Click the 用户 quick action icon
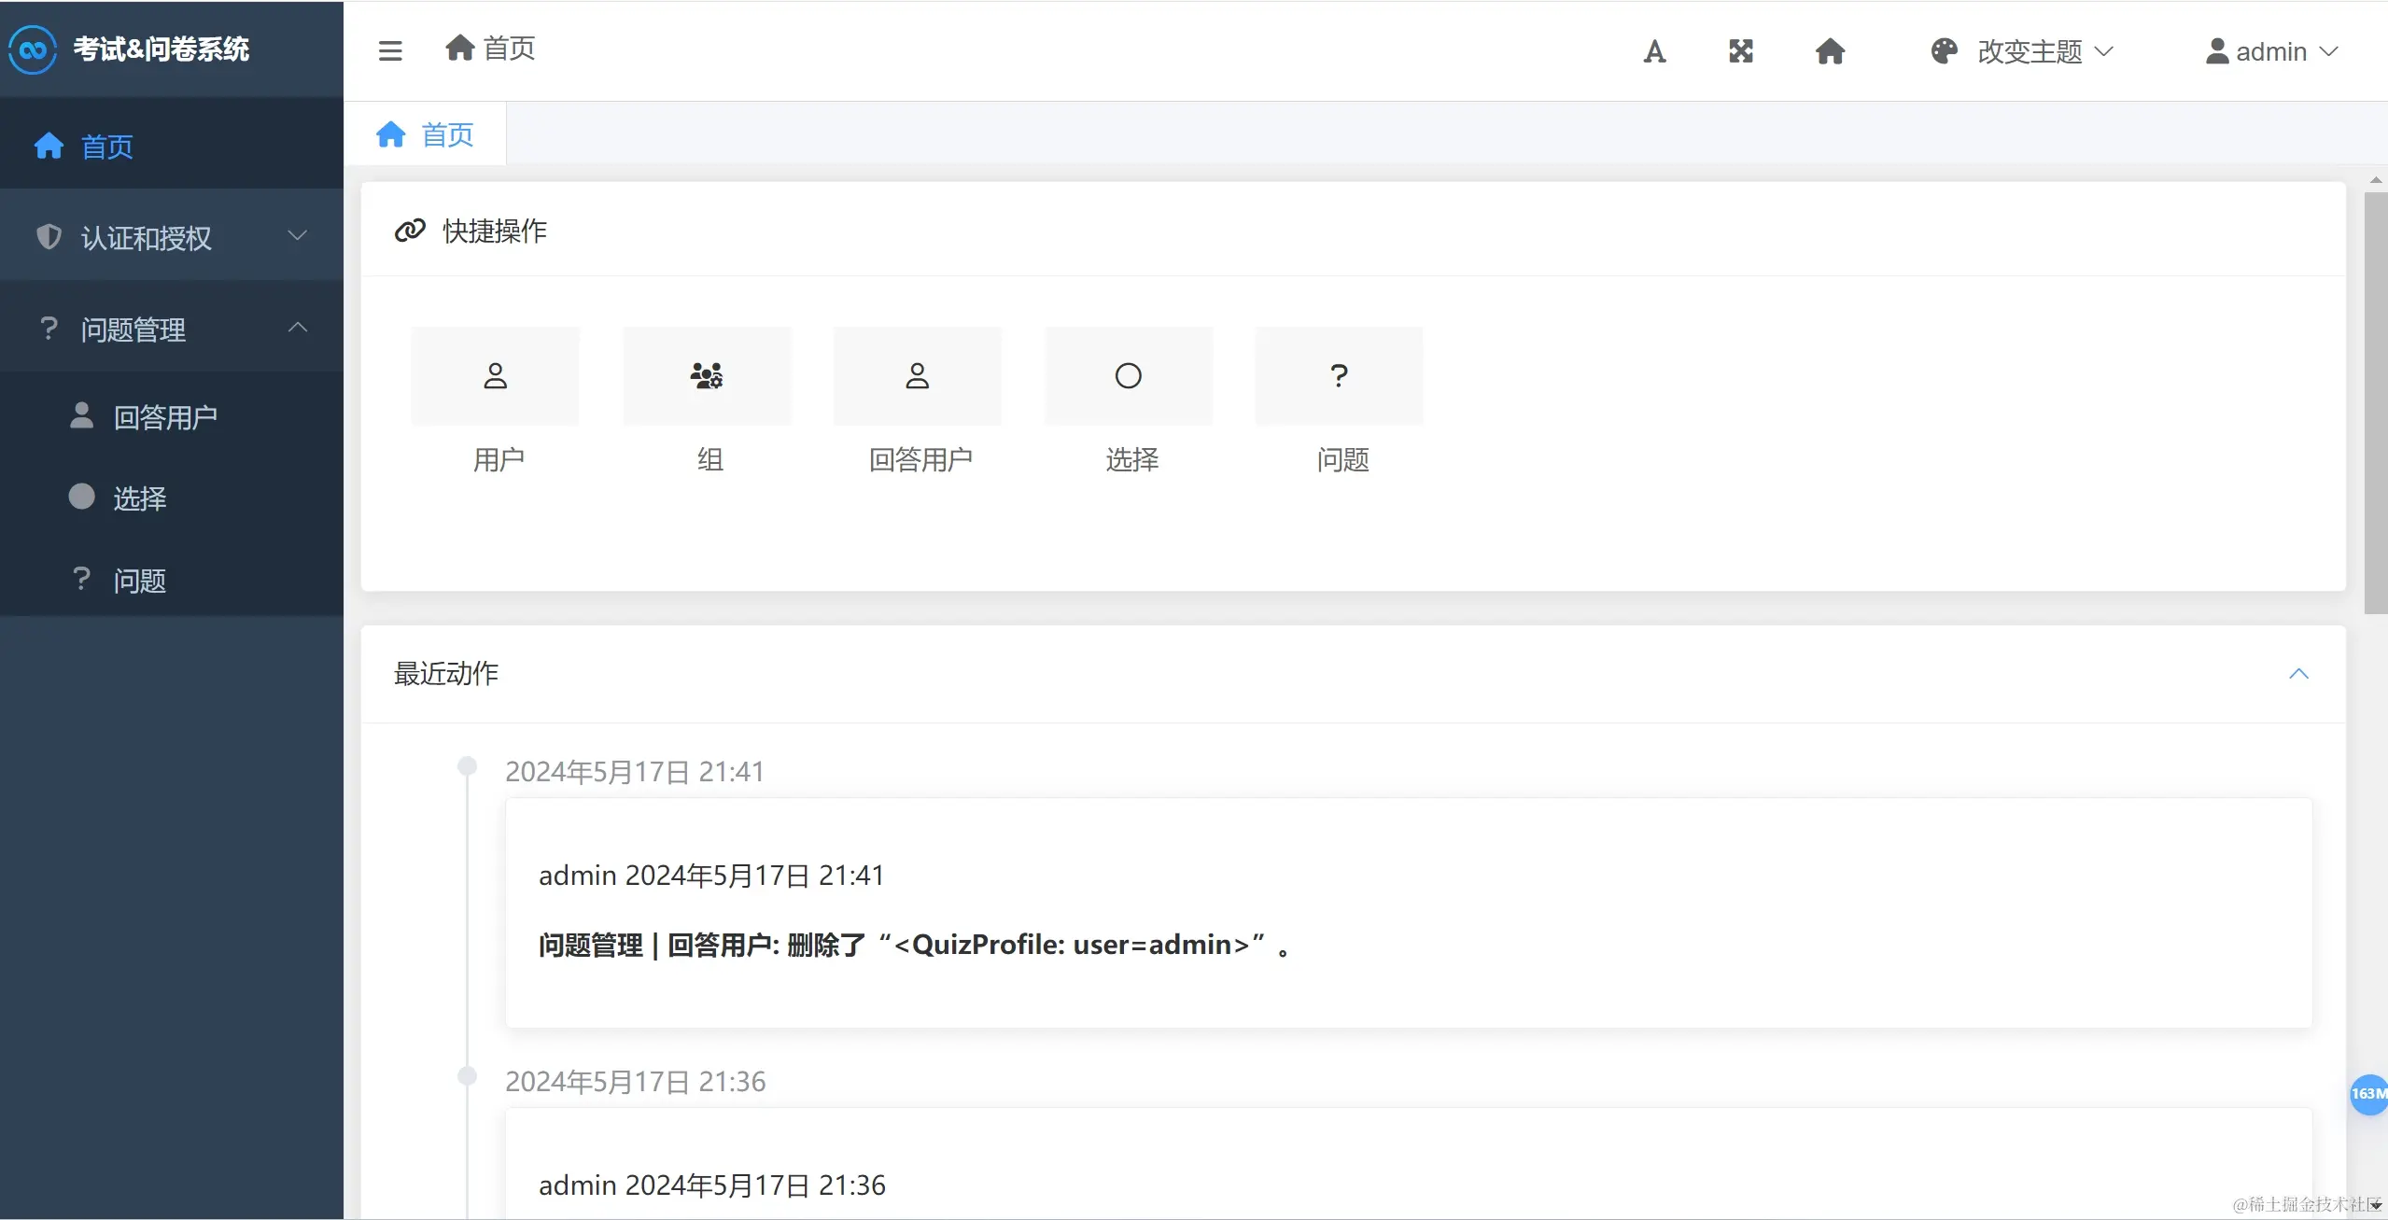The height and width of the screenshot is (1220, 2388). (x=496, y=376)
